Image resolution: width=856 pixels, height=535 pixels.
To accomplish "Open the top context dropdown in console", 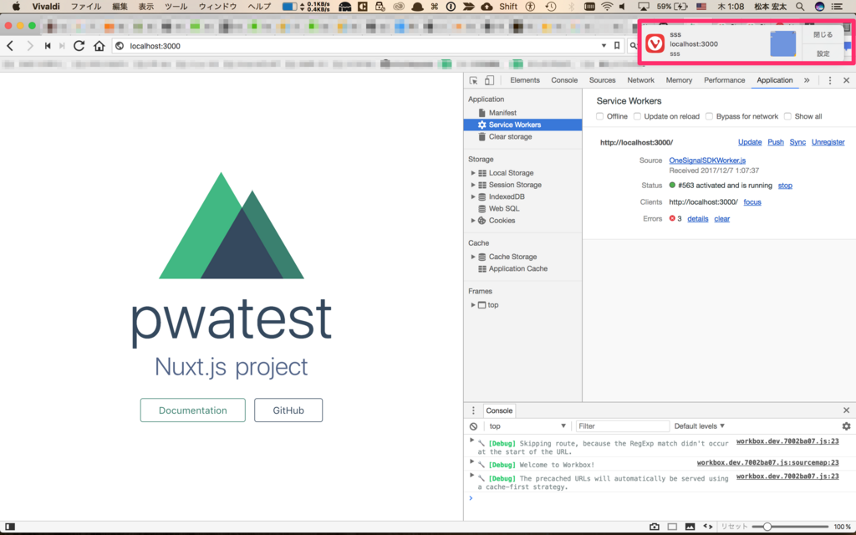I will coord(527,426).
